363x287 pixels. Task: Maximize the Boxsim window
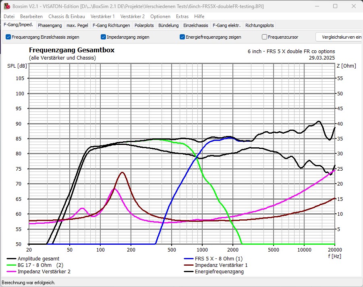(x=335, y=6)
